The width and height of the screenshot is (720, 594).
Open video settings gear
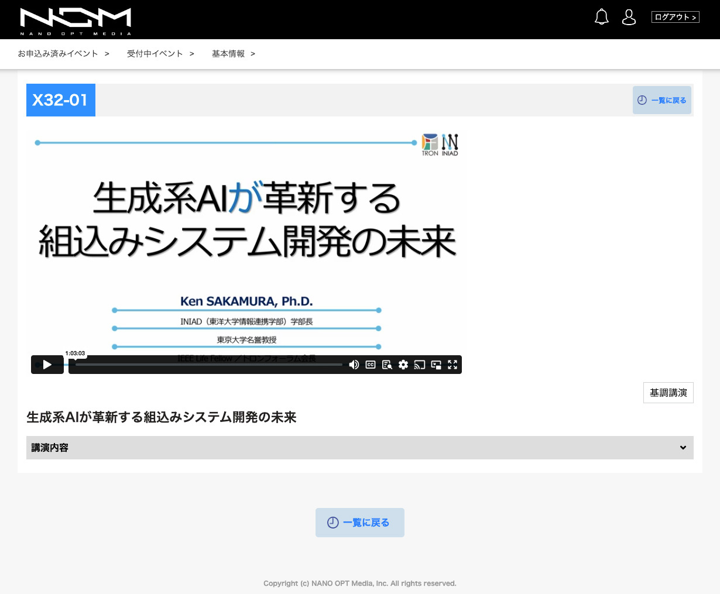403,365
